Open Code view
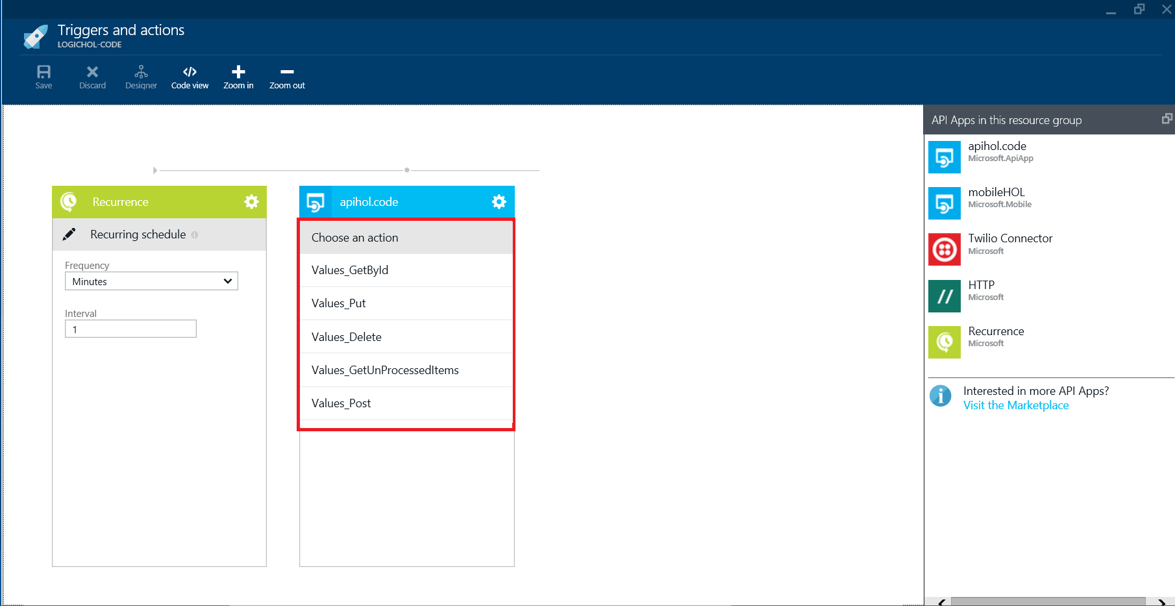The image size is (1175, 606). (x=190, y=77)
